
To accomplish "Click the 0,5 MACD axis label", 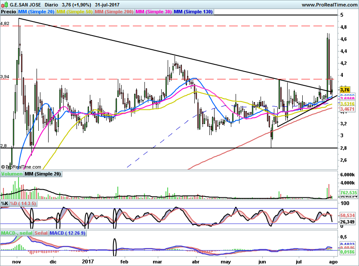I will click(344, 237).
